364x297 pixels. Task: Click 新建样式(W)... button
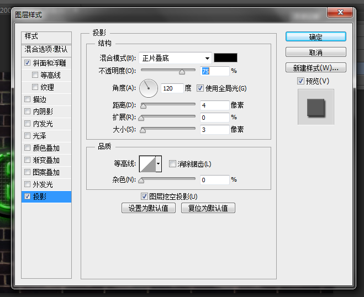(x=315, y=68)
